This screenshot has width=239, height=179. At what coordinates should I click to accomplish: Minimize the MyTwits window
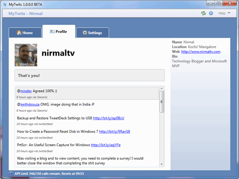point(211,3)
